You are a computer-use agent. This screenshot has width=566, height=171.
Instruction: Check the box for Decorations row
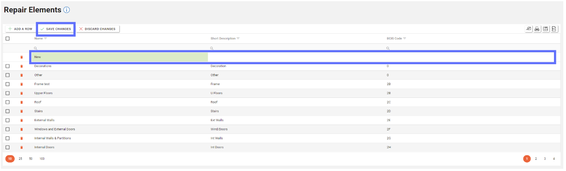click(7, 66)
